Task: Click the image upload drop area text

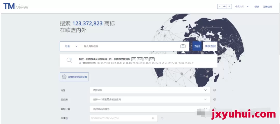Action: click(x=105, y=59)
